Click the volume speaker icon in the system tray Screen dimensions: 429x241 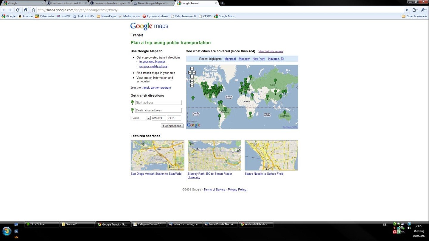409,228
